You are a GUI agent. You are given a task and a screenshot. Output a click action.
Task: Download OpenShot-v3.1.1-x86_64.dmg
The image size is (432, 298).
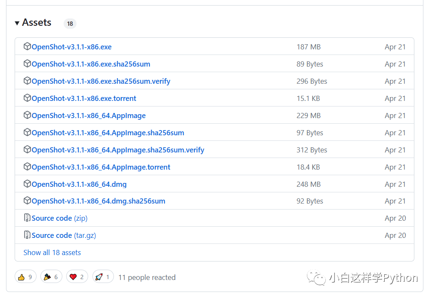click(79, 184)
